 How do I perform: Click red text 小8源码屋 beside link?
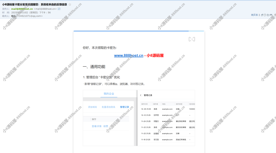(155, 55)
